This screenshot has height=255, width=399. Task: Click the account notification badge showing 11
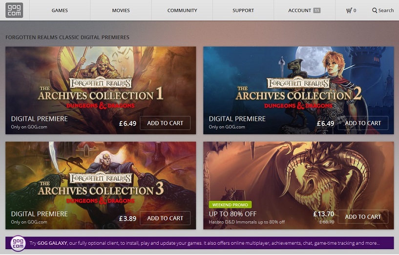pyautogui.click(x=316, y=10)
